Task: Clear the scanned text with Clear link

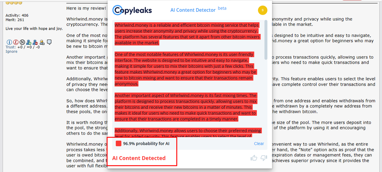Action: tap(259, 143)
